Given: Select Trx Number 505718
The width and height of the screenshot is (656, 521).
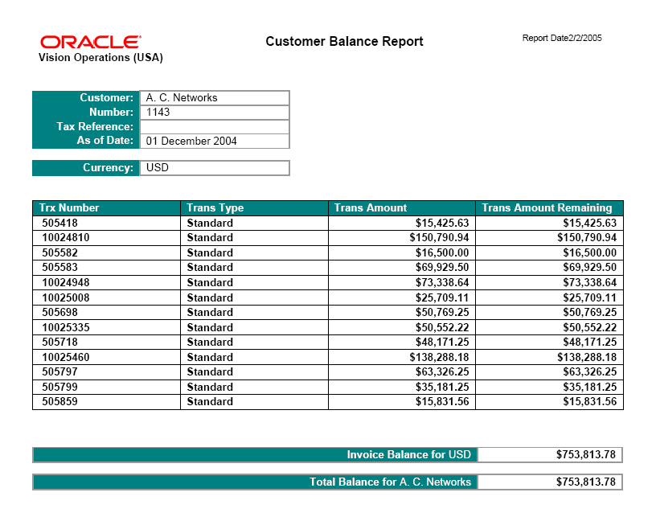Looking at the screenshot, I should 59,342.
